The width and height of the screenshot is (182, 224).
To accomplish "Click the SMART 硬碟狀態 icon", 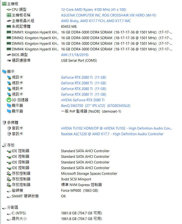I will pyautogui.click(x=9, y=196).
